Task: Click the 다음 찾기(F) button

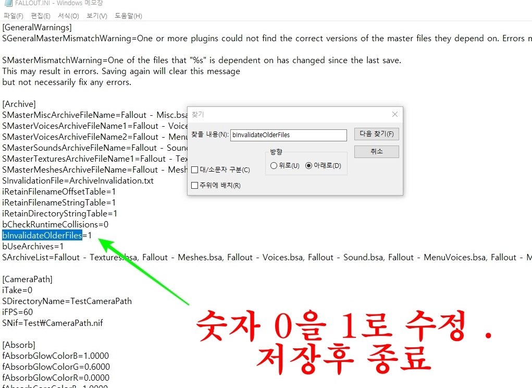Action: (376, 134)
